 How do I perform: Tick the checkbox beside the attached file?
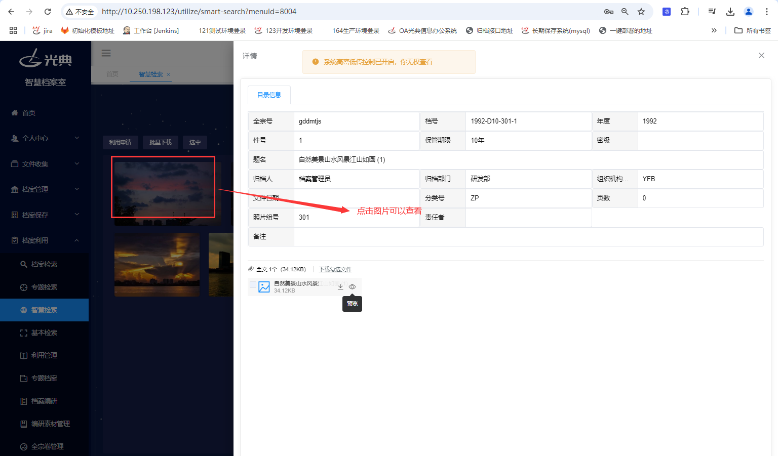[253, 285]
